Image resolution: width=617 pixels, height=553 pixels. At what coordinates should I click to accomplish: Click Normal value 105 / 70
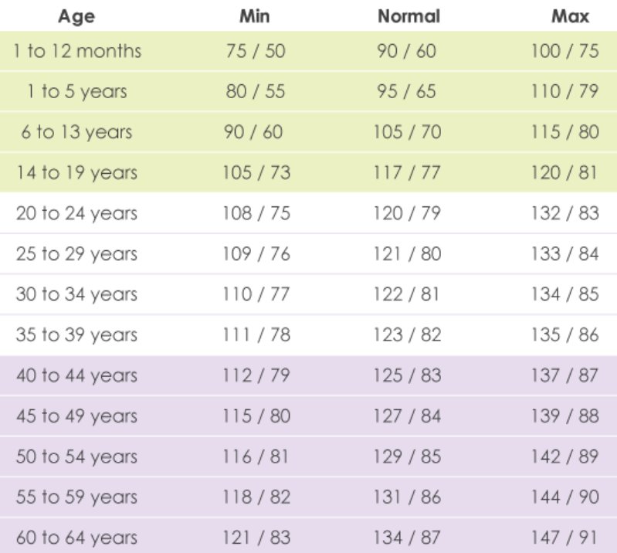(x=409, y=132)
